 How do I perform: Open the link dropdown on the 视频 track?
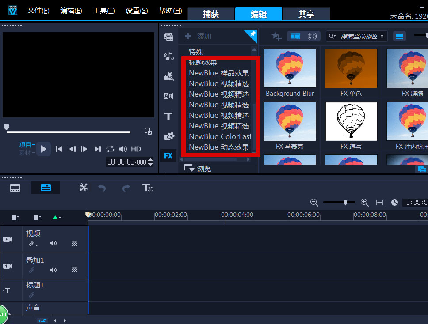tap(34, 243)
